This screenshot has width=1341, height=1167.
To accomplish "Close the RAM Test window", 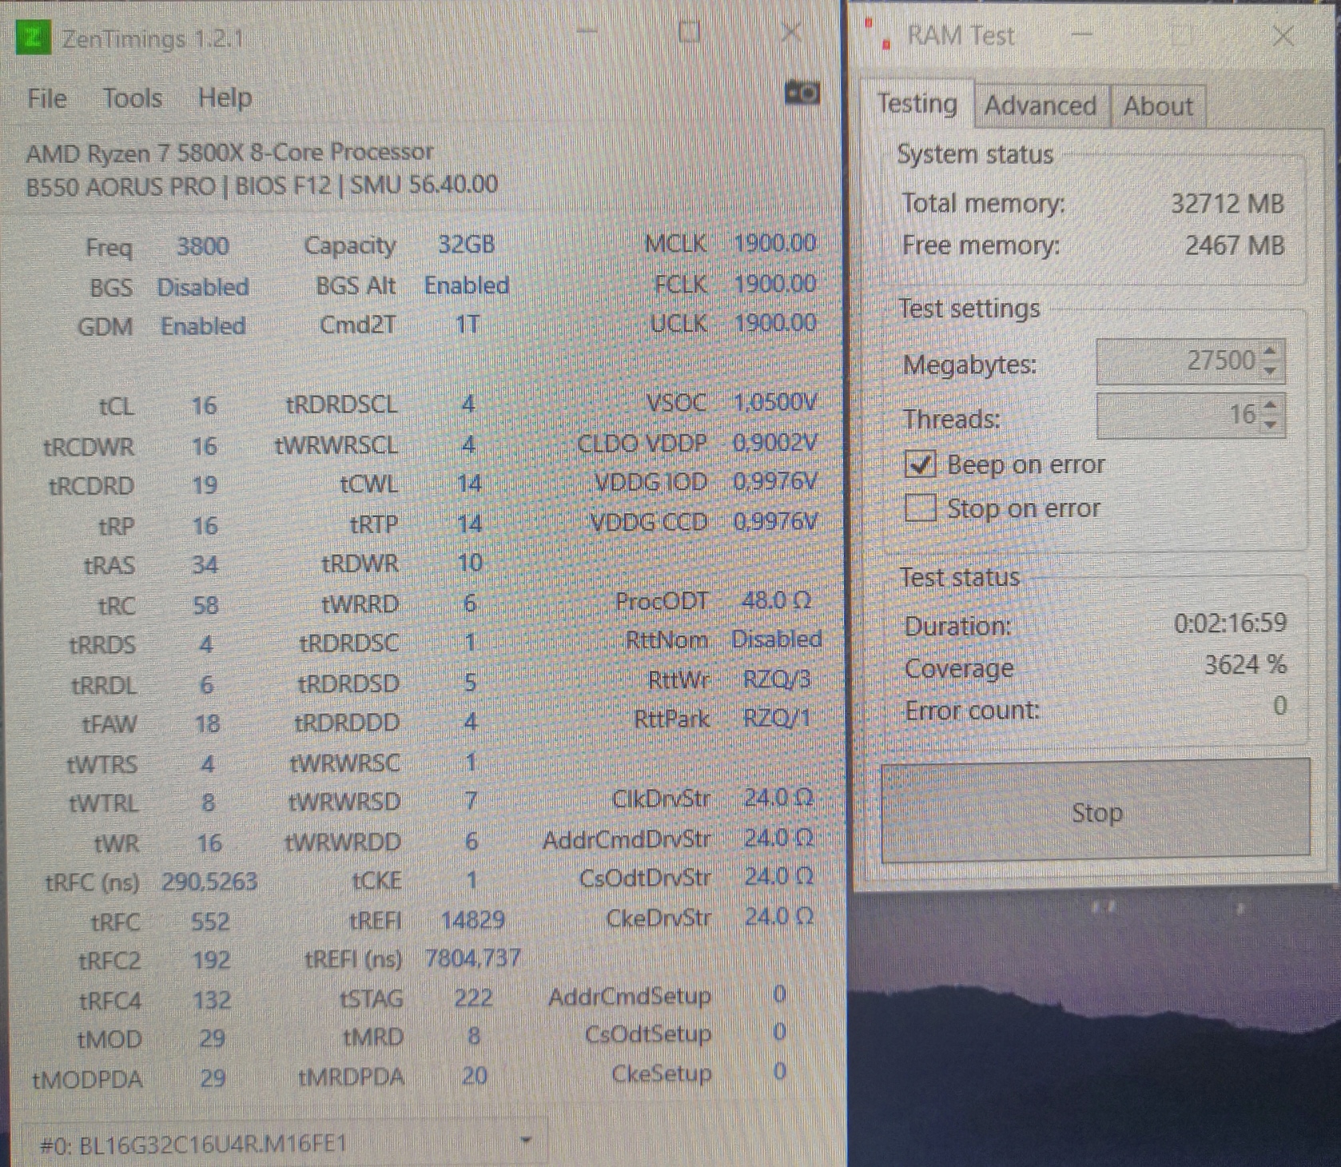I will 1283,35.
